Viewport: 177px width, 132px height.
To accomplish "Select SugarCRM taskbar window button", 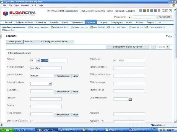I will (x=46, y=130).
